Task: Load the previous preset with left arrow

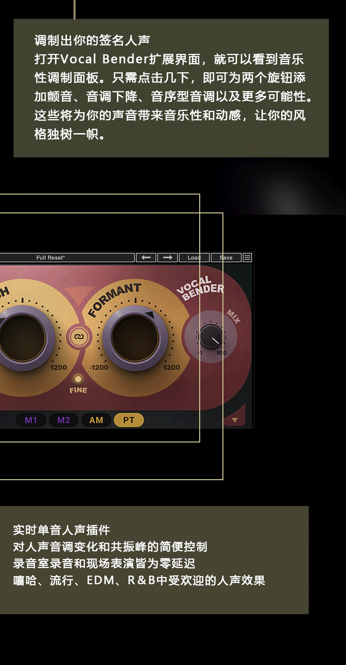Action: coord(146,258)
